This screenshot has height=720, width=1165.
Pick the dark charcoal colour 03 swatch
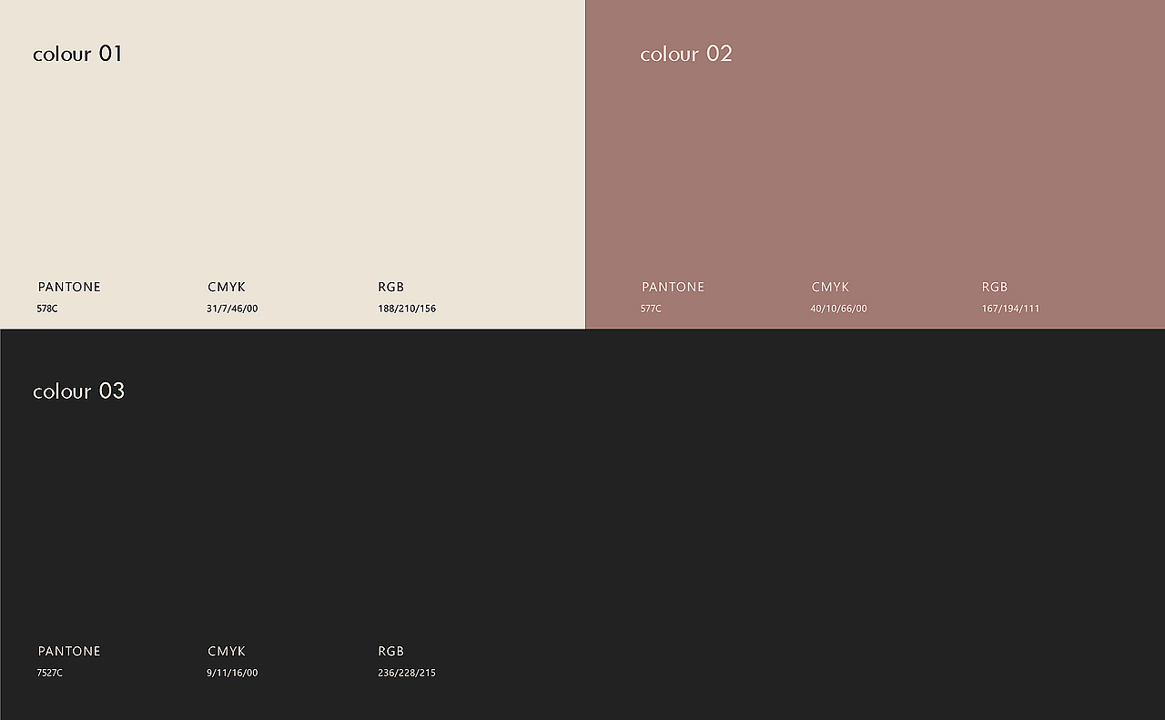pyautogui.click(x=582, y=524)
